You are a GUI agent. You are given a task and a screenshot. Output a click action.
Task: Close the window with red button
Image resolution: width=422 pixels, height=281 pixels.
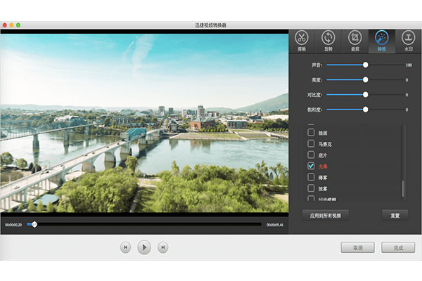pyautogui.click(x=5, y=25)
